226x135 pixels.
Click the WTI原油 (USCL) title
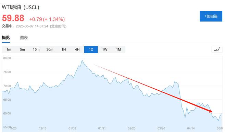click(21, 7)
